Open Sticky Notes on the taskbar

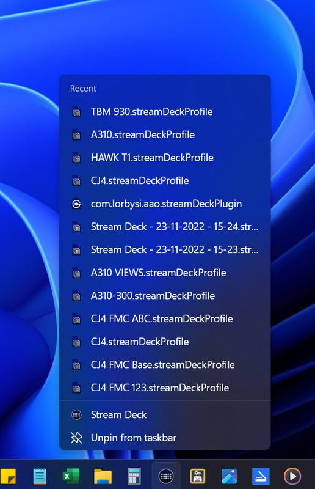[x=8, y=476]
